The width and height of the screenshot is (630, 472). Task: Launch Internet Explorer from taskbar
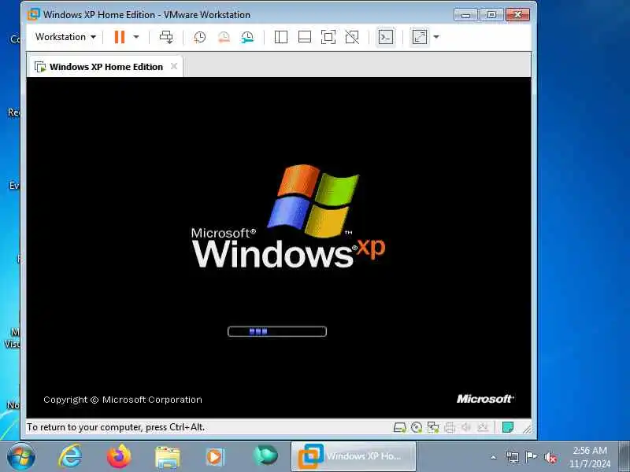tap(70, 456)
